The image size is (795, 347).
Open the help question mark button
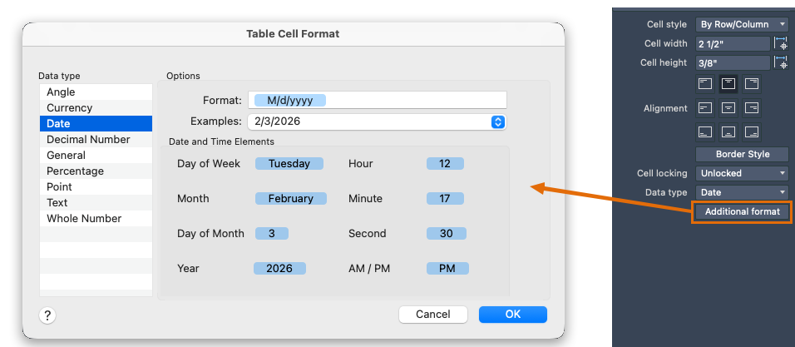pyautogui.click(x=47, y=315)
